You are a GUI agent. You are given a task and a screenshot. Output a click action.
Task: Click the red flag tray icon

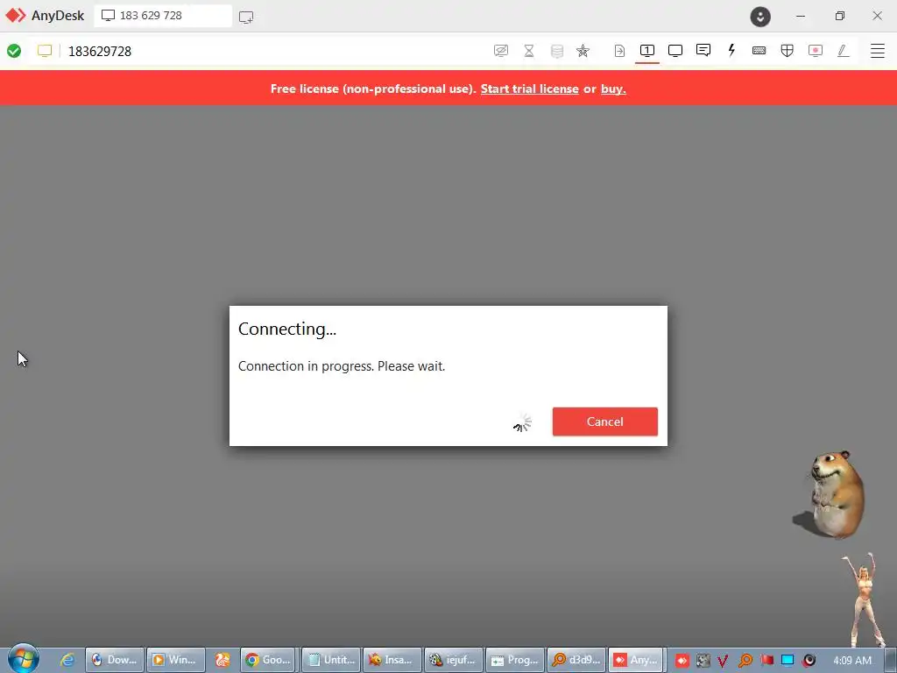point(766,661)
